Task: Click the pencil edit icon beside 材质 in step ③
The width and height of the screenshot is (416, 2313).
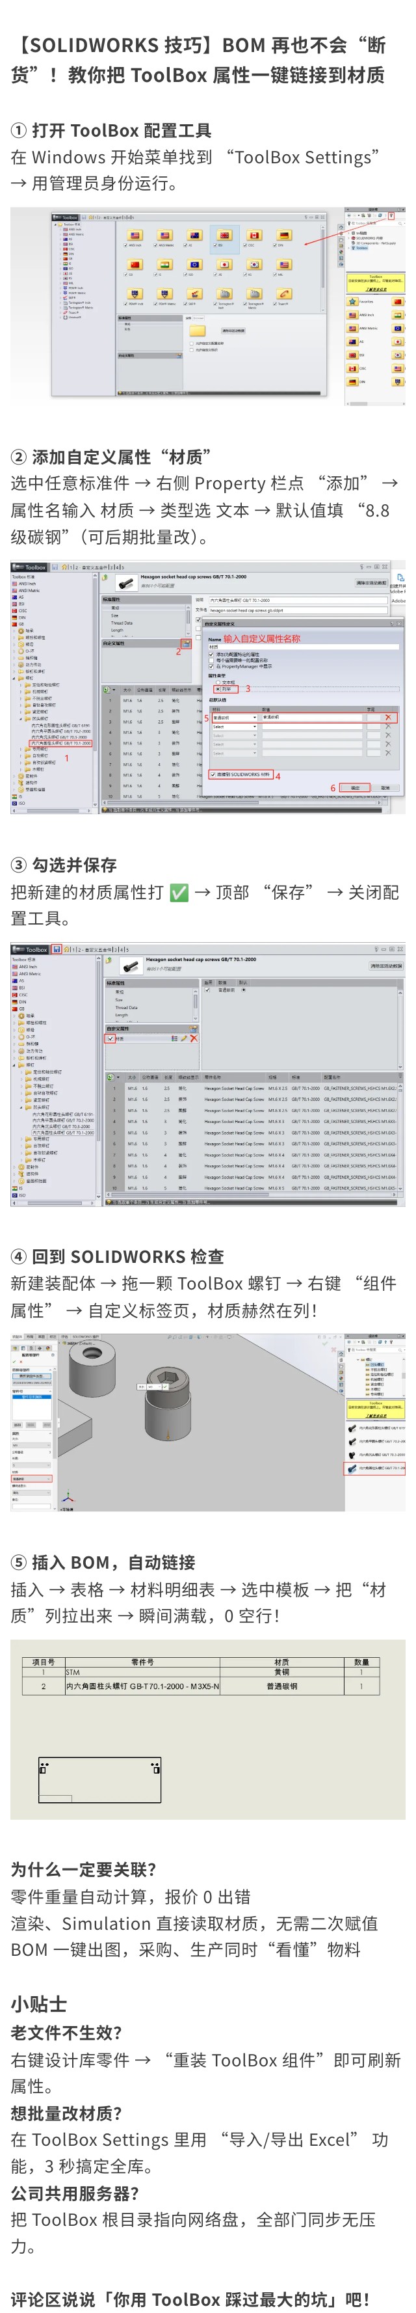Action: [184, 1039]
